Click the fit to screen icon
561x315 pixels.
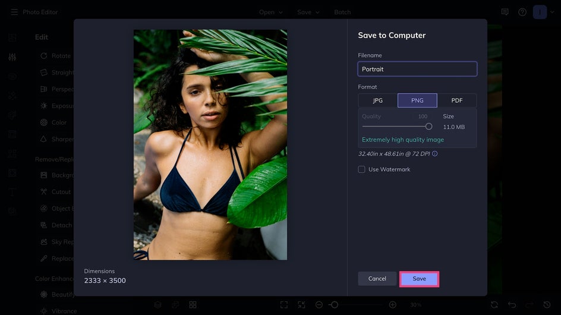click(x=284, y=305)
